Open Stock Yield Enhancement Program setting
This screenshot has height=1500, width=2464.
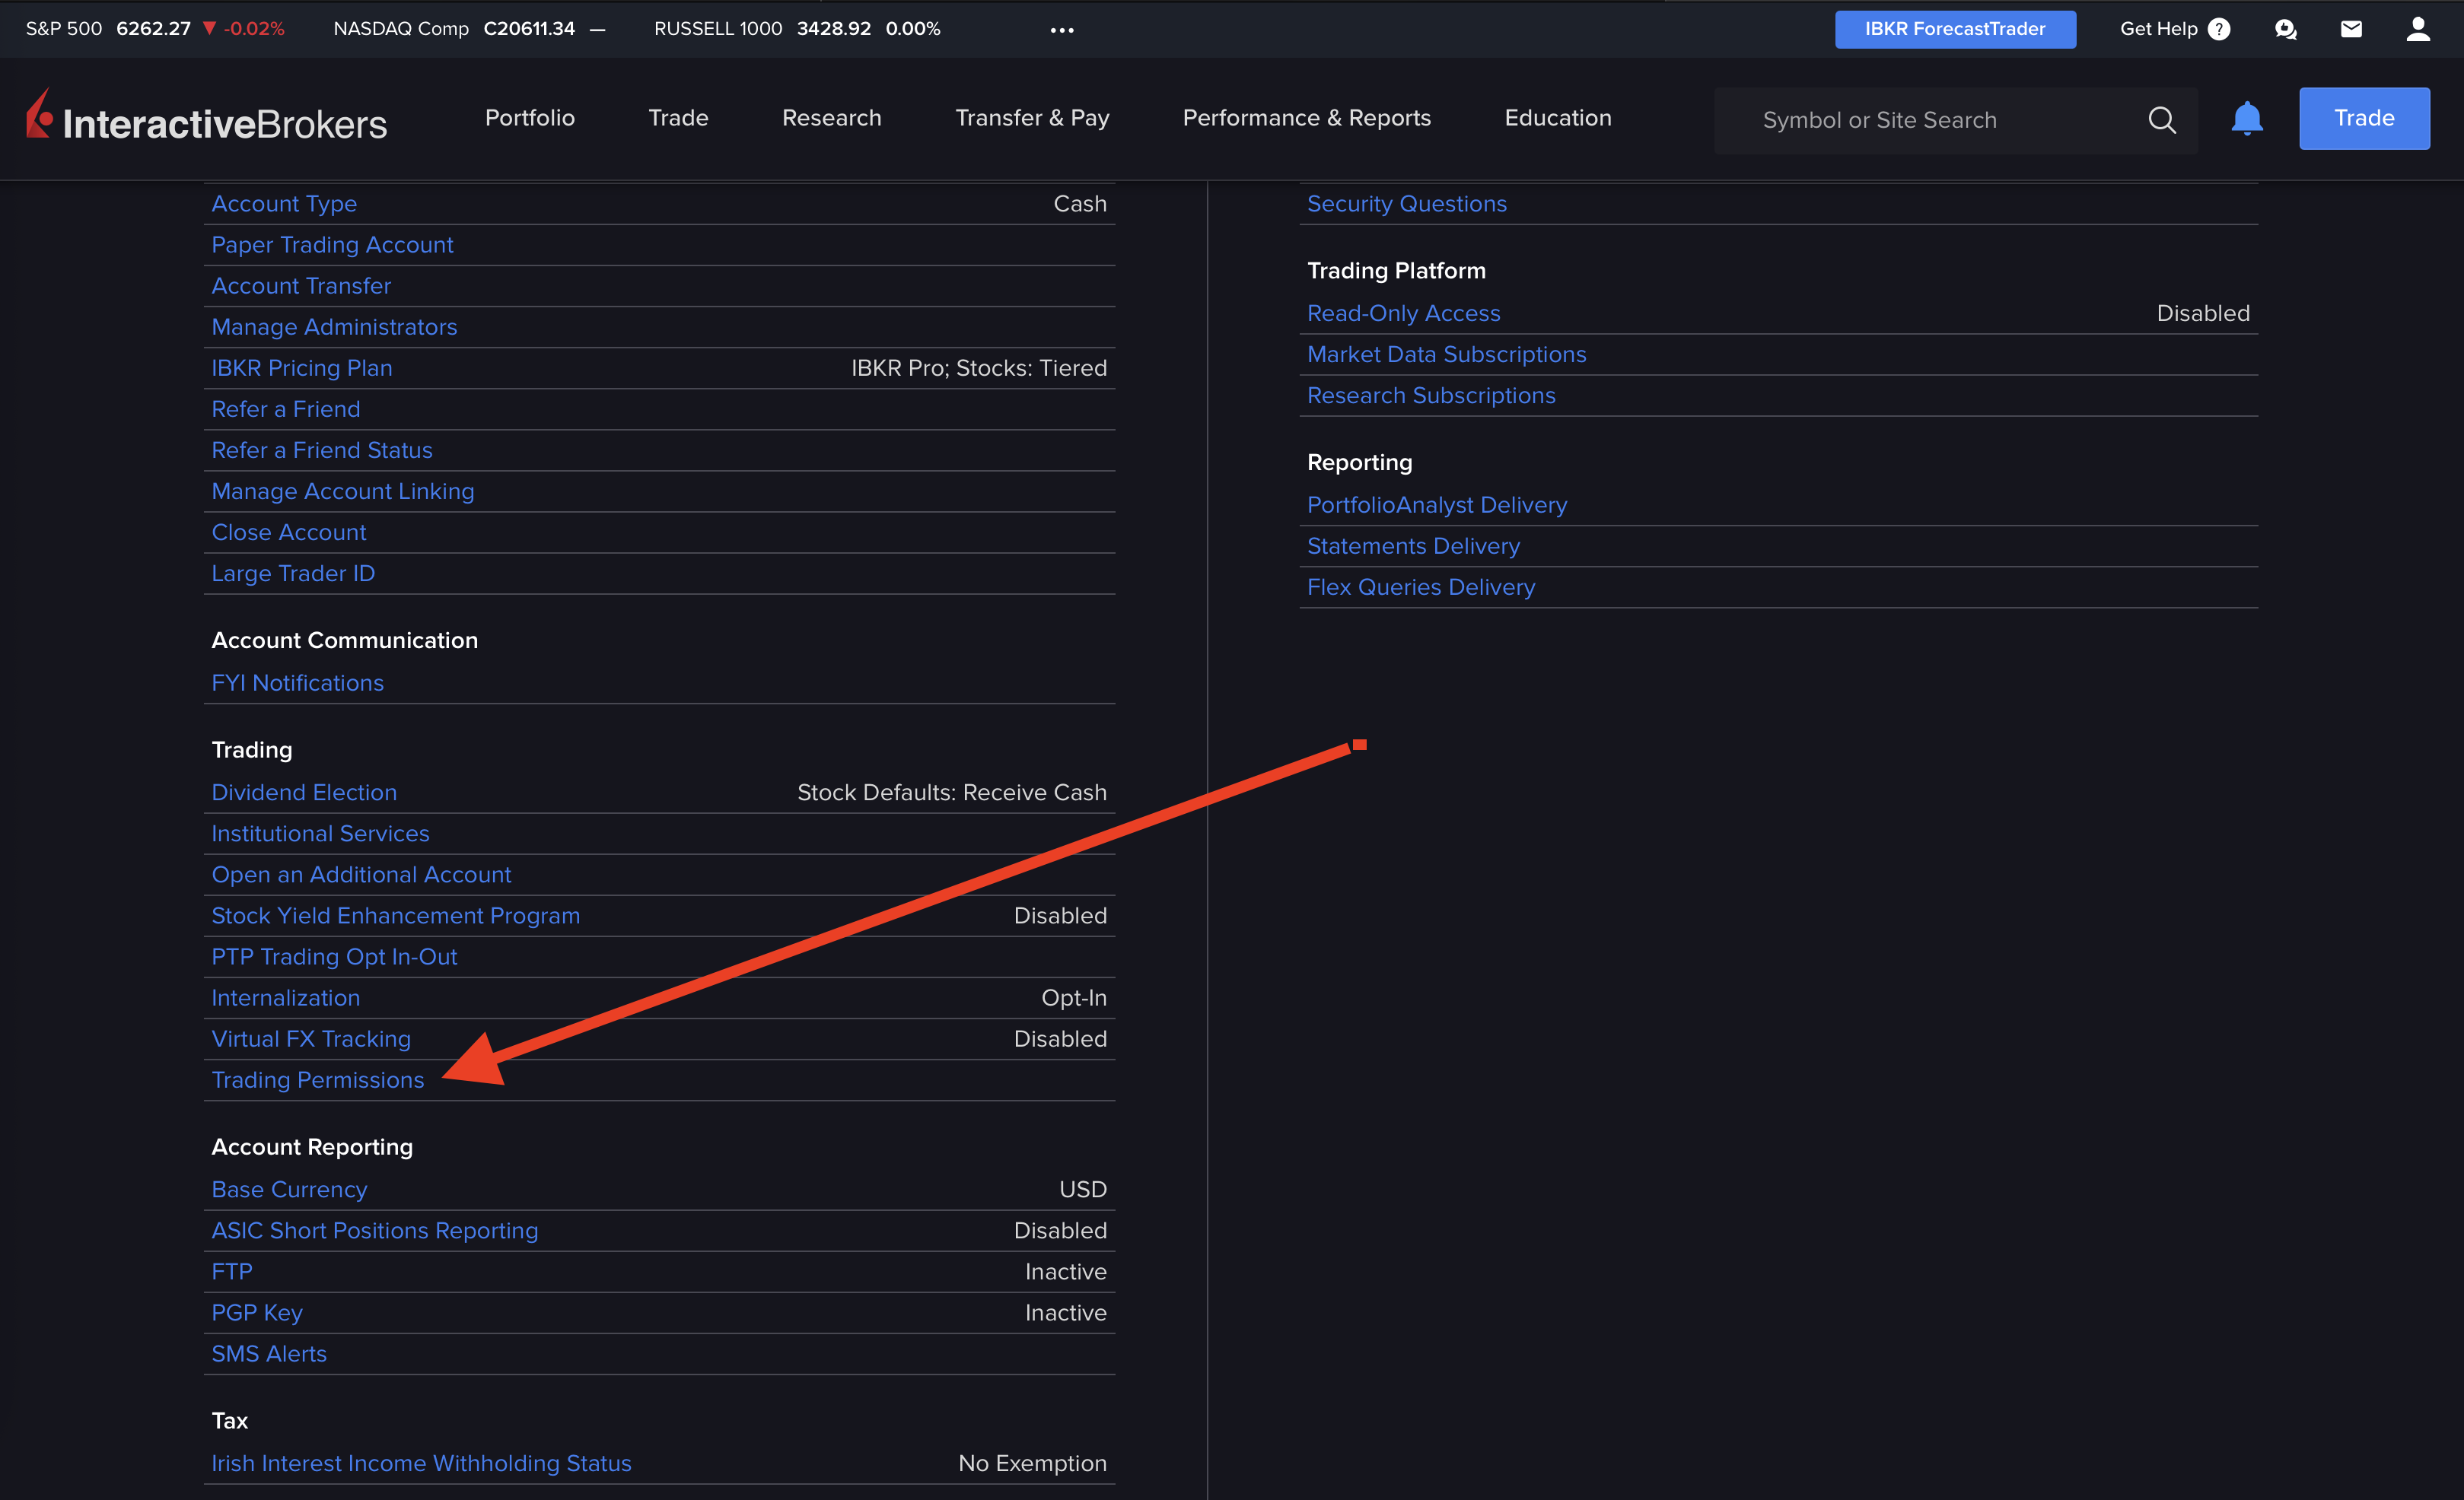click(x=395, y=915)
